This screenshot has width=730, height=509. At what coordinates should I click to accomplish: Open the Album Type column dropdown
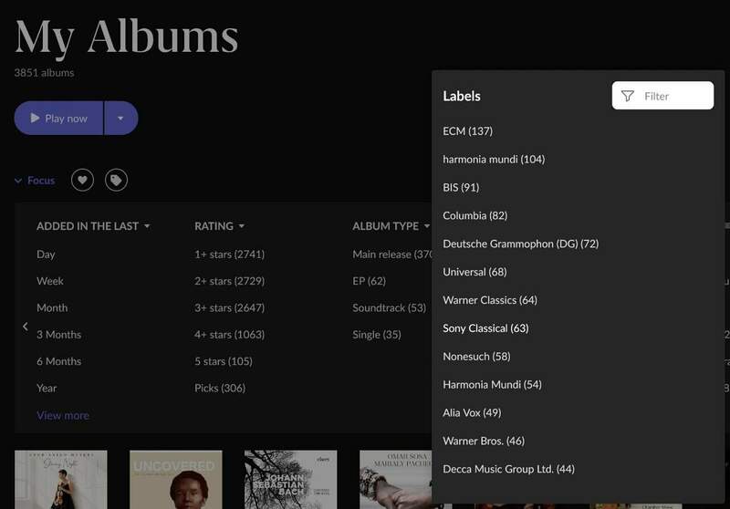click(426, 226)
